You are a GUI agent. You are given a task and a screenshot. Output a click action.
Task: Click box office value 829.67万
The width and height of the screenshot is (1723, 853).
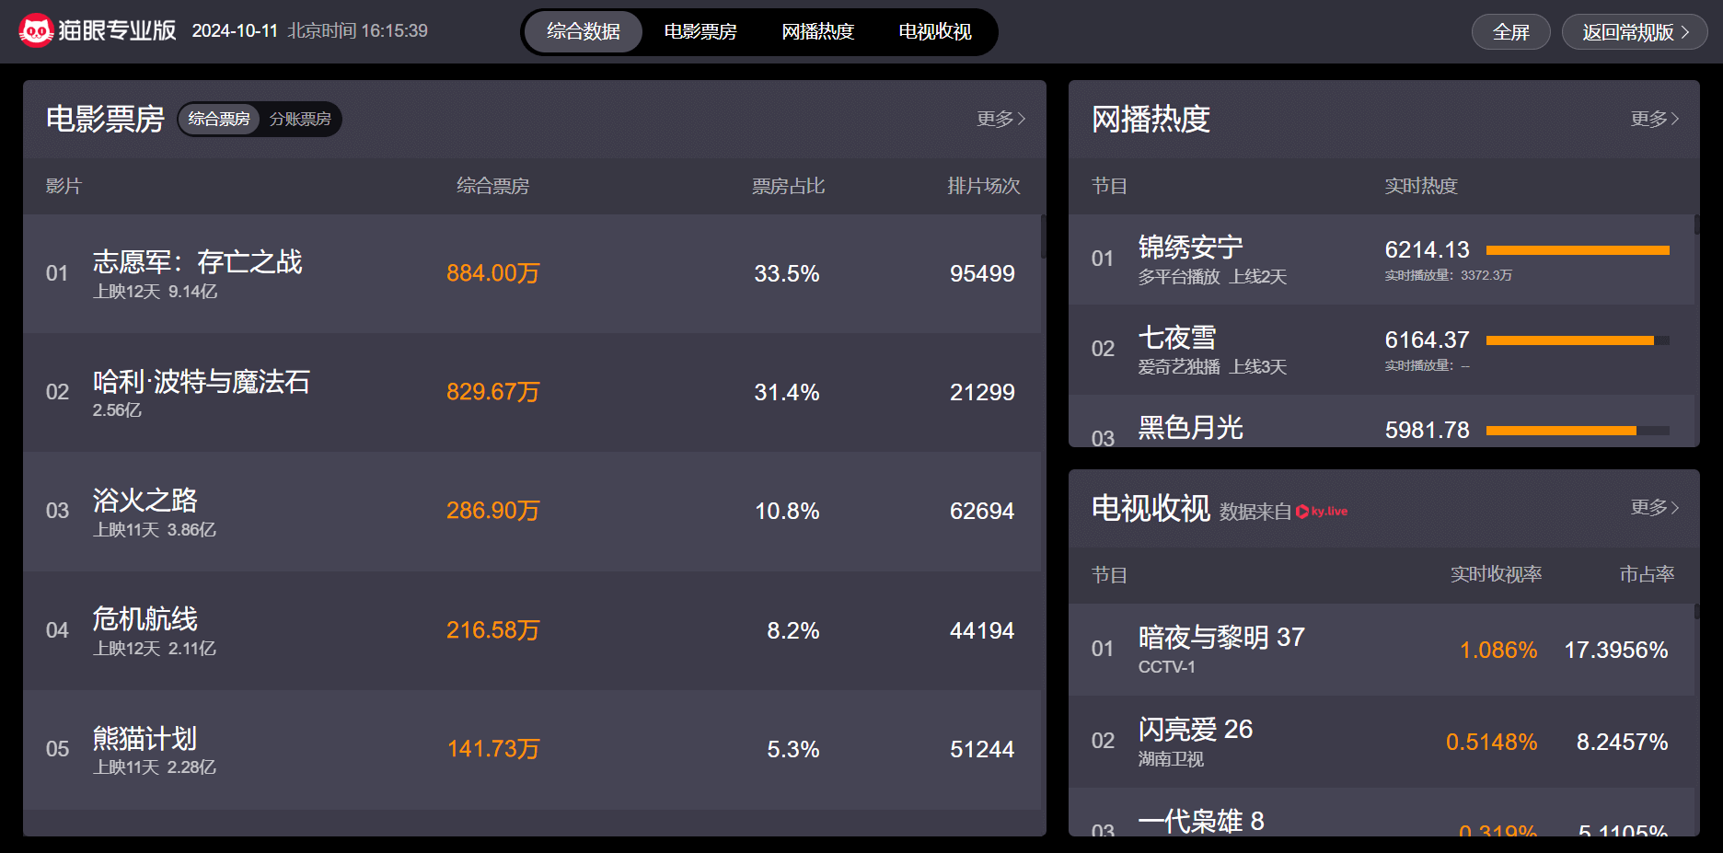[x=493, y=392]
